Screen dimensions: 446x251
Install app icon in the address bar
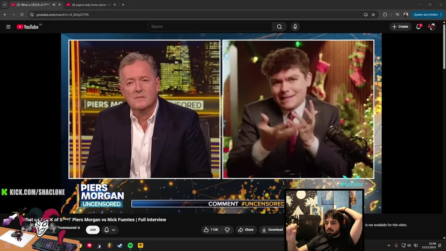click(366, 15)
